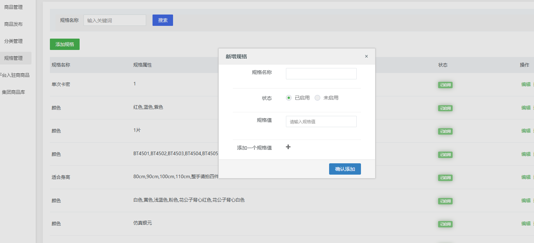Open 集团商品库 sidebar menu item

[13, 92]
